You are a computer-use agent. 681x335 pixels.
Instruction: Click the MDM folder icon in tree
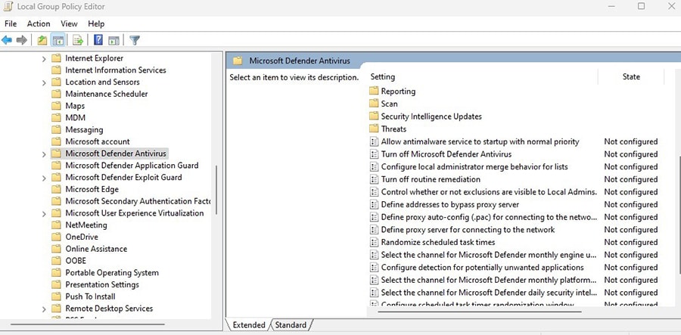[x=56, y=118]
